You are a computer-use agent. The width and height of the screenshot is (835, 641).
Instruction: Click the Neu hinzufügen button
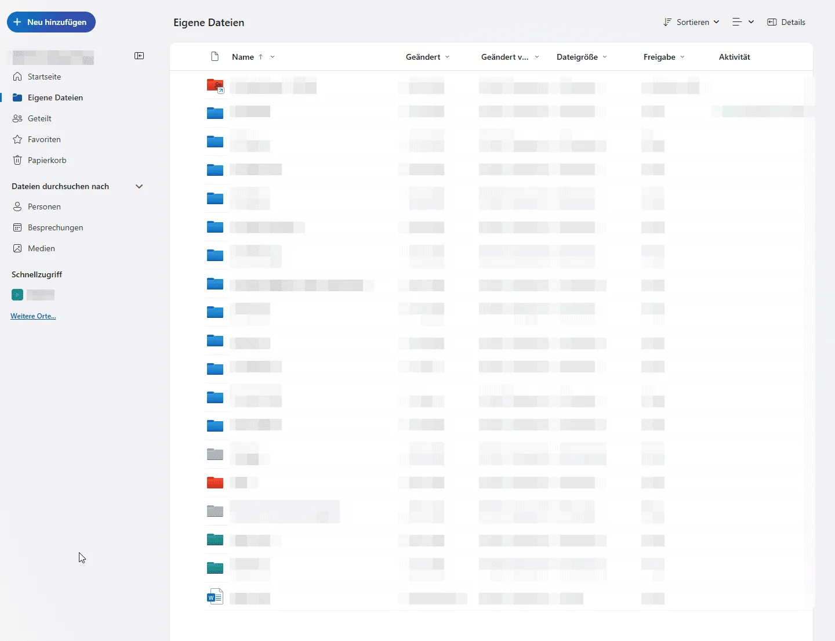click(51, 22)
